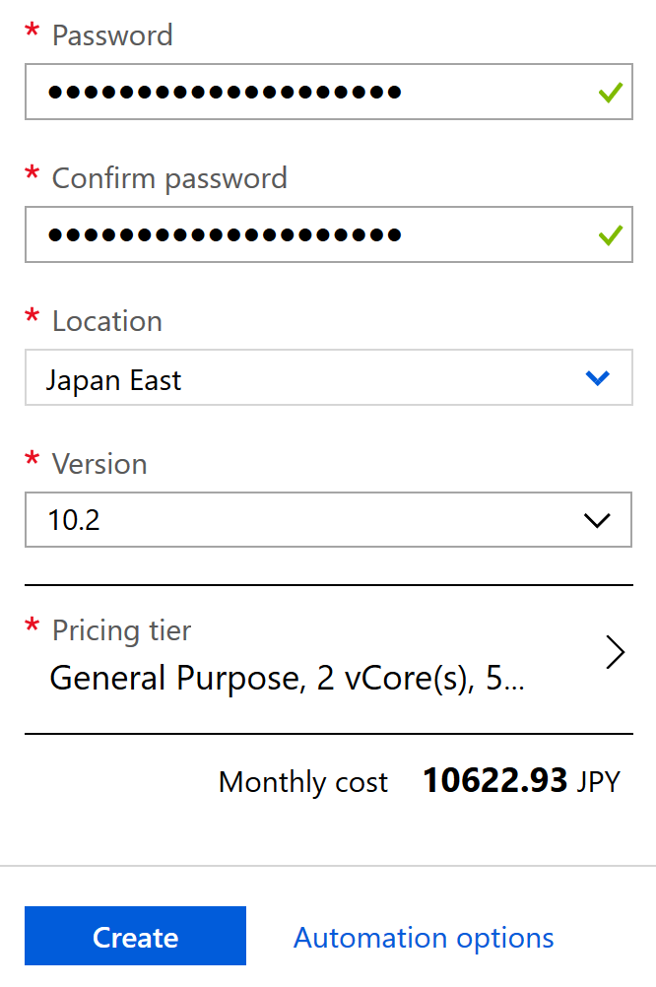Click the green checkmark beside Password field

click(609, 92)
